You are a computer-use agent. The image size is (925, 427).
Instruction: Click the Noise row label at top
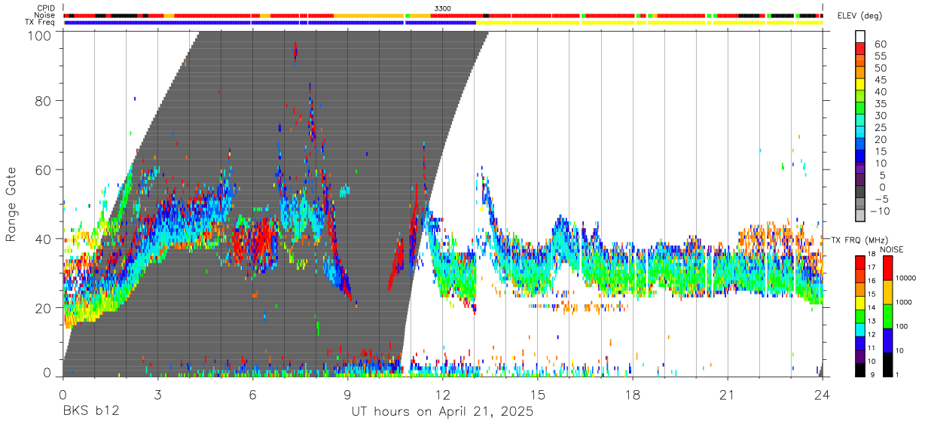tap(45, 15)
